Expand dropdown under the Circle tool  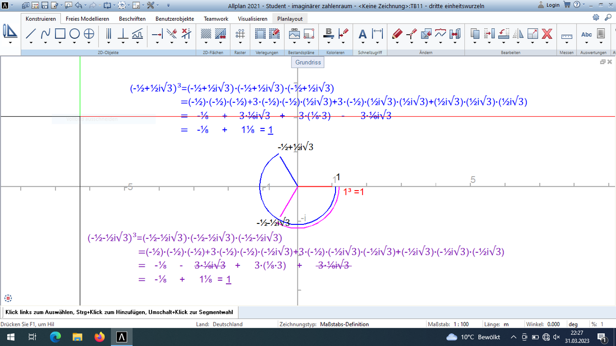tap(74, 42)
